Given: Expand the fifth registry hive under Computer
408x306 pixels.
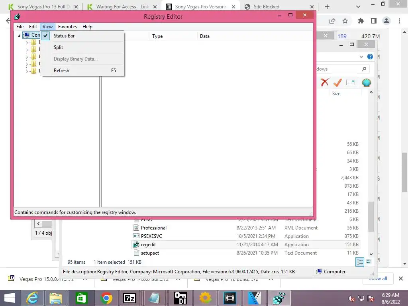Looking at the screenshot, I should 27,71.
